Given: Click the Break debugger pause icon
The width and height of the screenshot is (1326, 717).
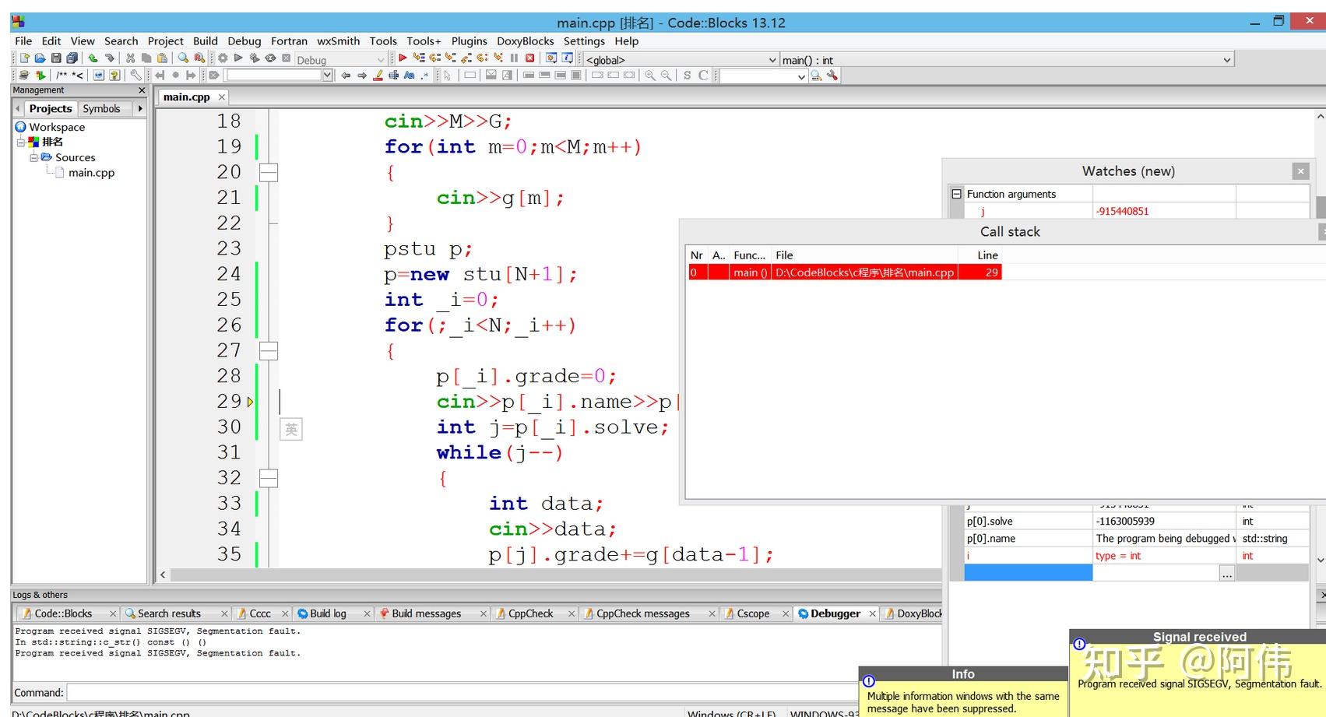Looking at the screenshot, I should click(x=514, y=58).
